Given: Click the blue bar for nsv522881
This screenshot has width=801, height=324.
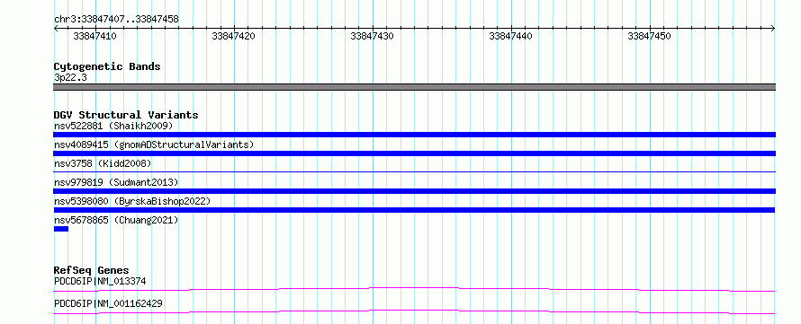Looking at the screenshot, I should click(x=414, y=135).
